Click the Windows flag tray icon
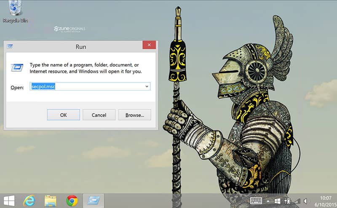The height and width of the screenshot is (208, 337). [x=278, y=201]
